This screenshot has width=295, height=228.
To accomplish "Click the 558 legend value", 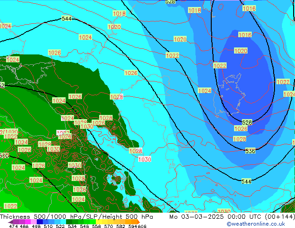I will click(x=96, y=226).
